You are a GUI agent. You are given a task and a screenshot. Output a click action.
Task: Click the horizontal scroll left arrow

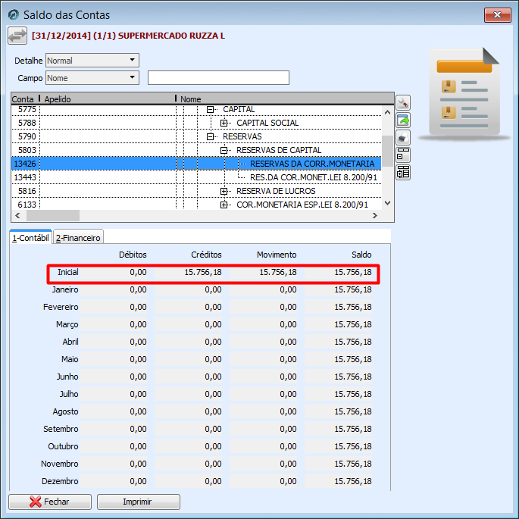point(18,215)
